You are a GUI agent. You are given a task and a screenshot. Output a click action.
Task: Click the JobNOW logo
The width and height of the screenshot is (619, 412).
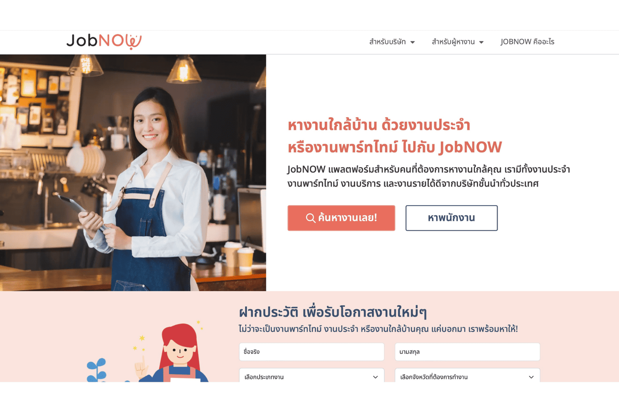(x=104, y=41)
